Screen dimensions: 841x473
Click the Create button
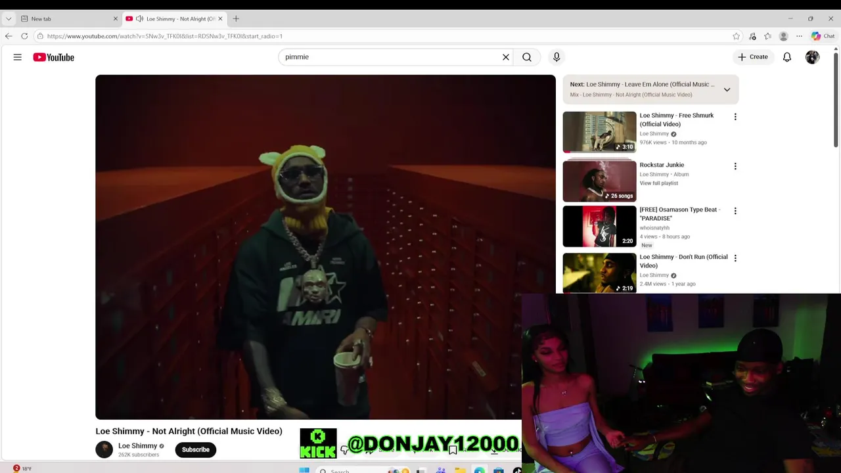[x=752, y=57]
